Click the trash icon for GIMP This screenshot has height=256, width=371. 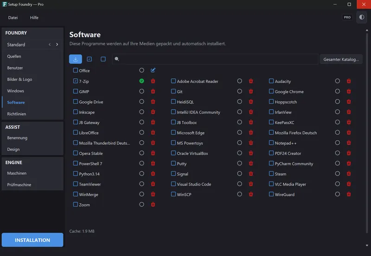(x=153, y=91)
